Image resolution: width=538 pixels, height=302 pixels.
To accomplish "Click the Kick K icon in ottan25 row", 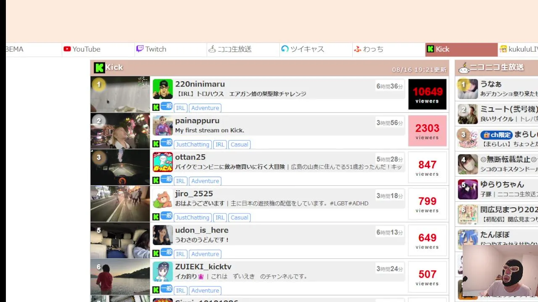I will (x=156, y=180).
